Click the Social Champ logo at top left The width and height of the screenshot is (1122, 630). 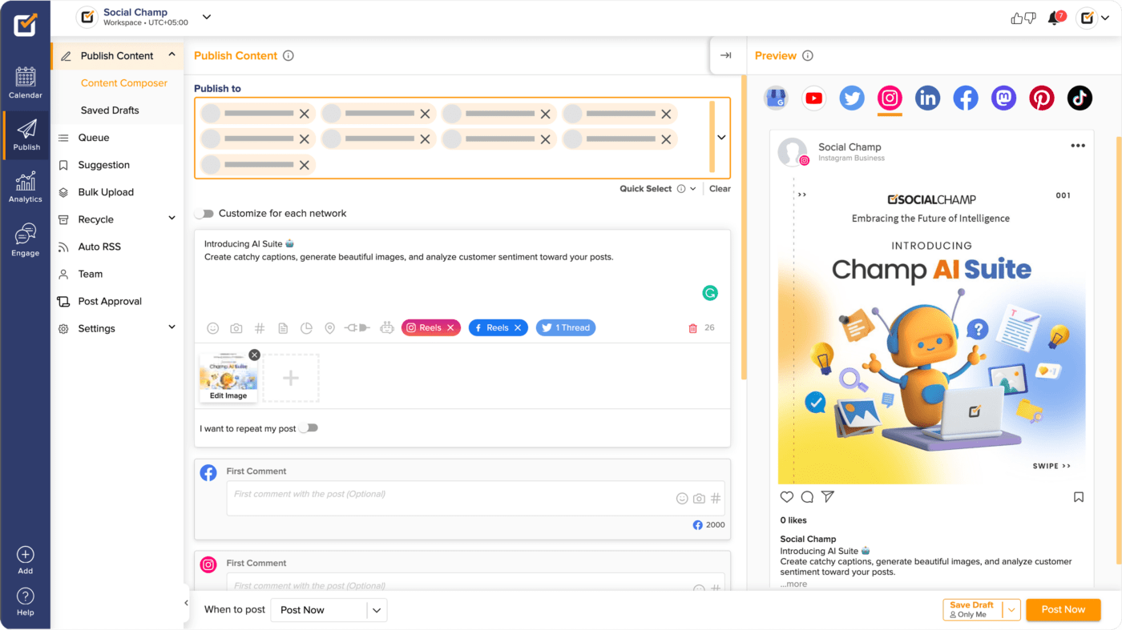25,24
